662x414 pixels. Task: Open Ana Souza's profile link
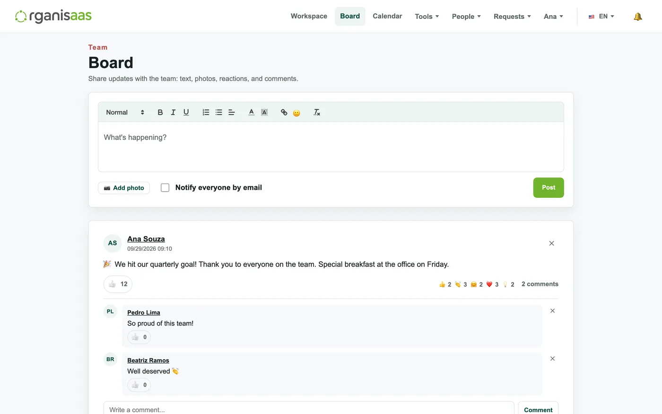(x=146, y=239)
